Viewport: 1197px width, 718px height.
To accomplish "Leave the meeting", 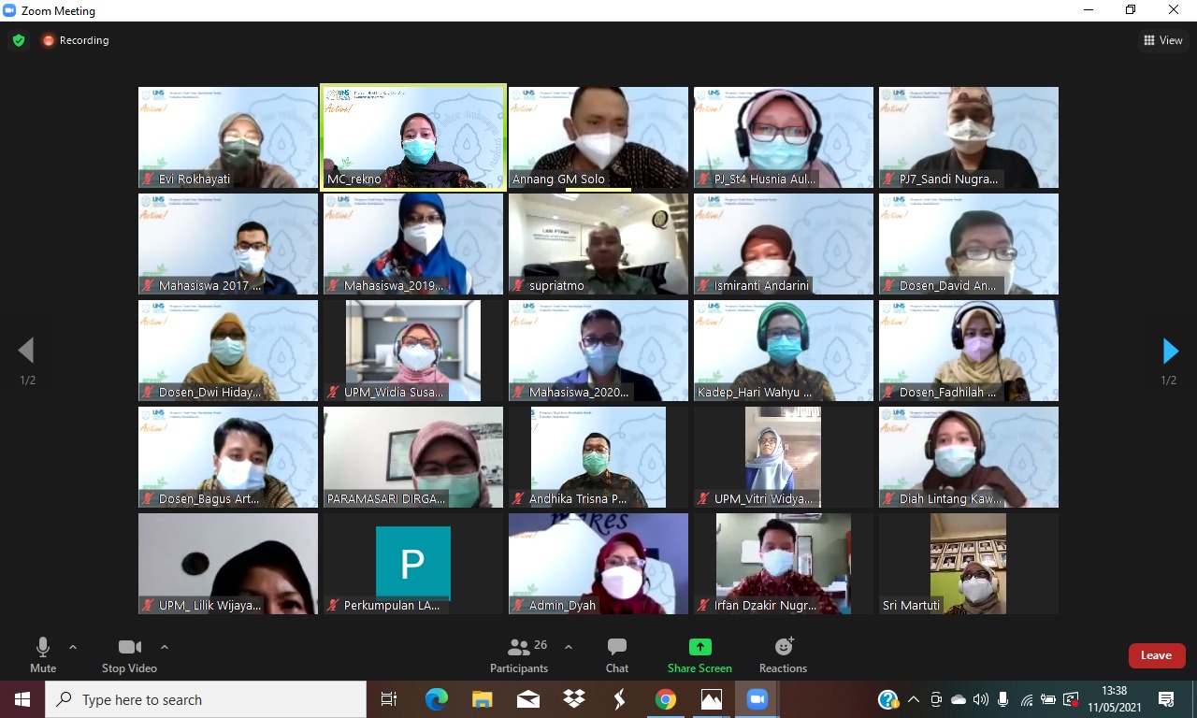I will click(1156, 655).
